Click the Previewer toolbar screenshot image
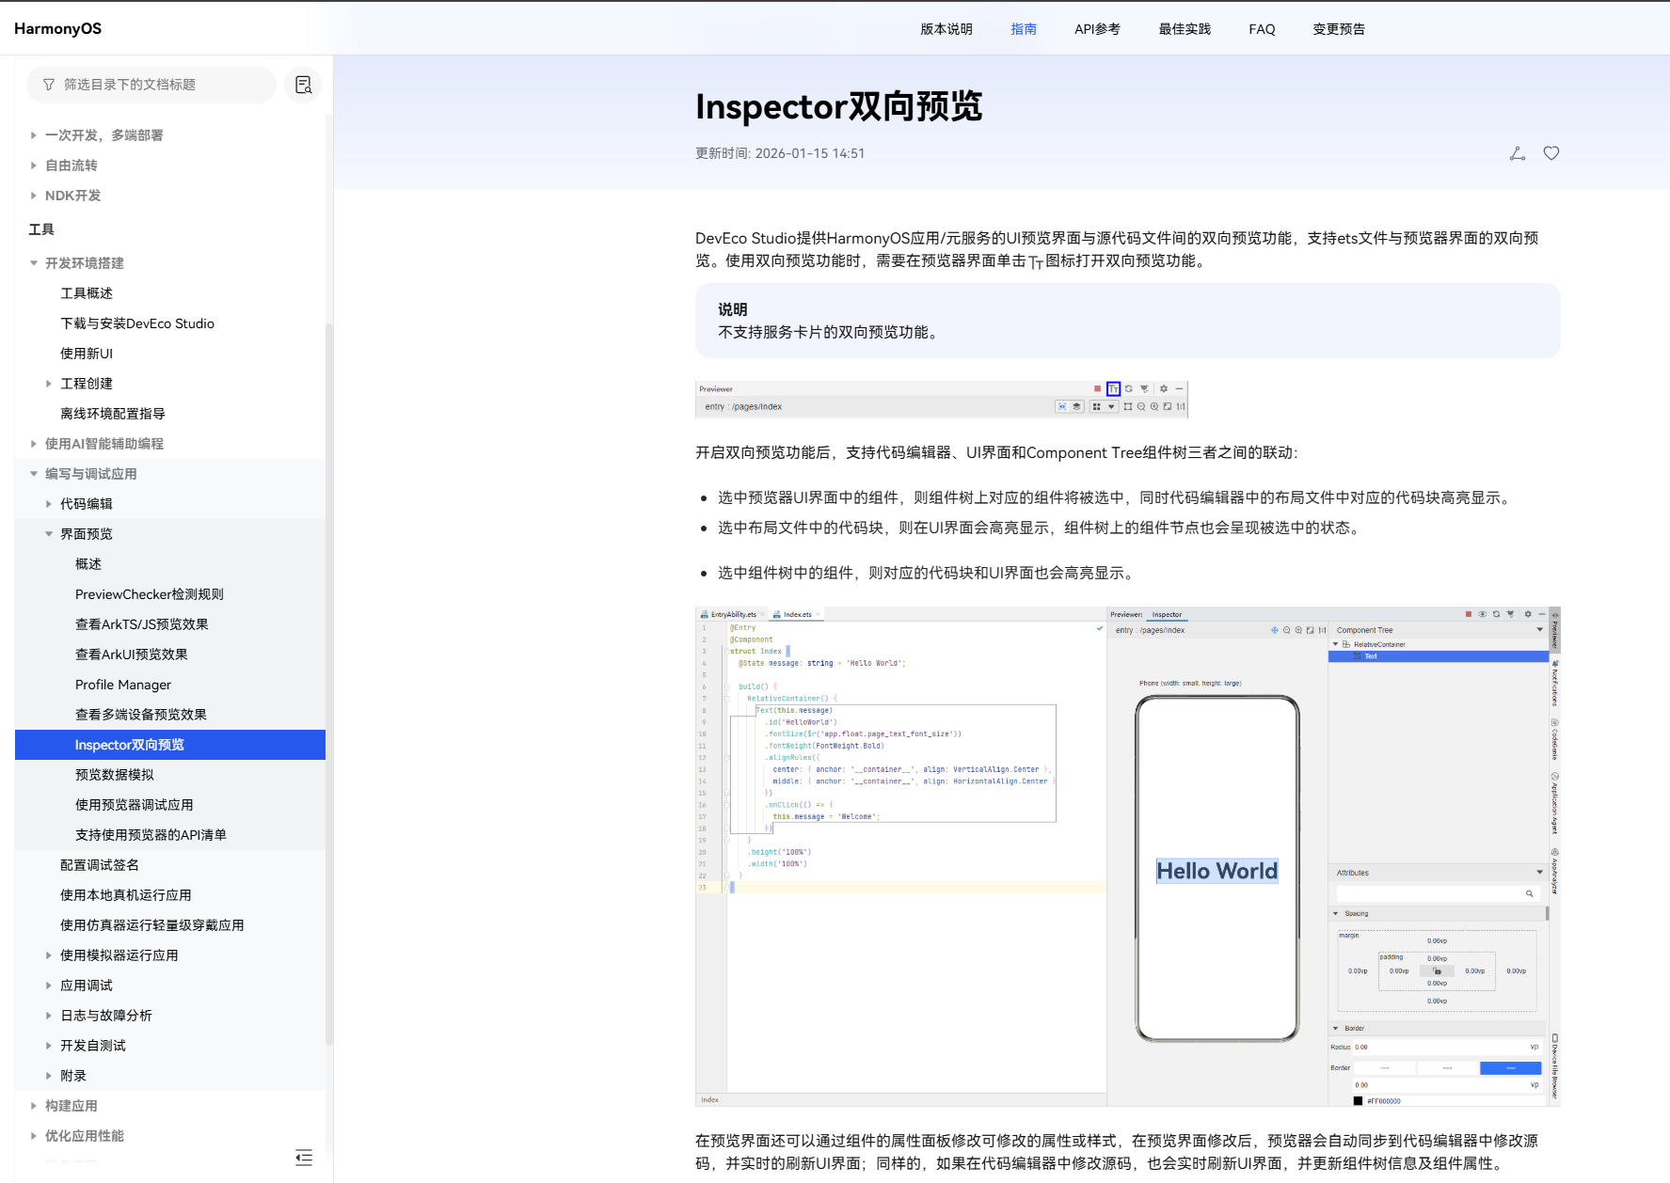 pyautogui.click(x=941, y=399)
